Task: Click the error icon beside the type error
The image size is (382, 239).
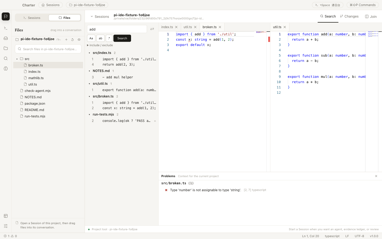Action: (166, 190)
